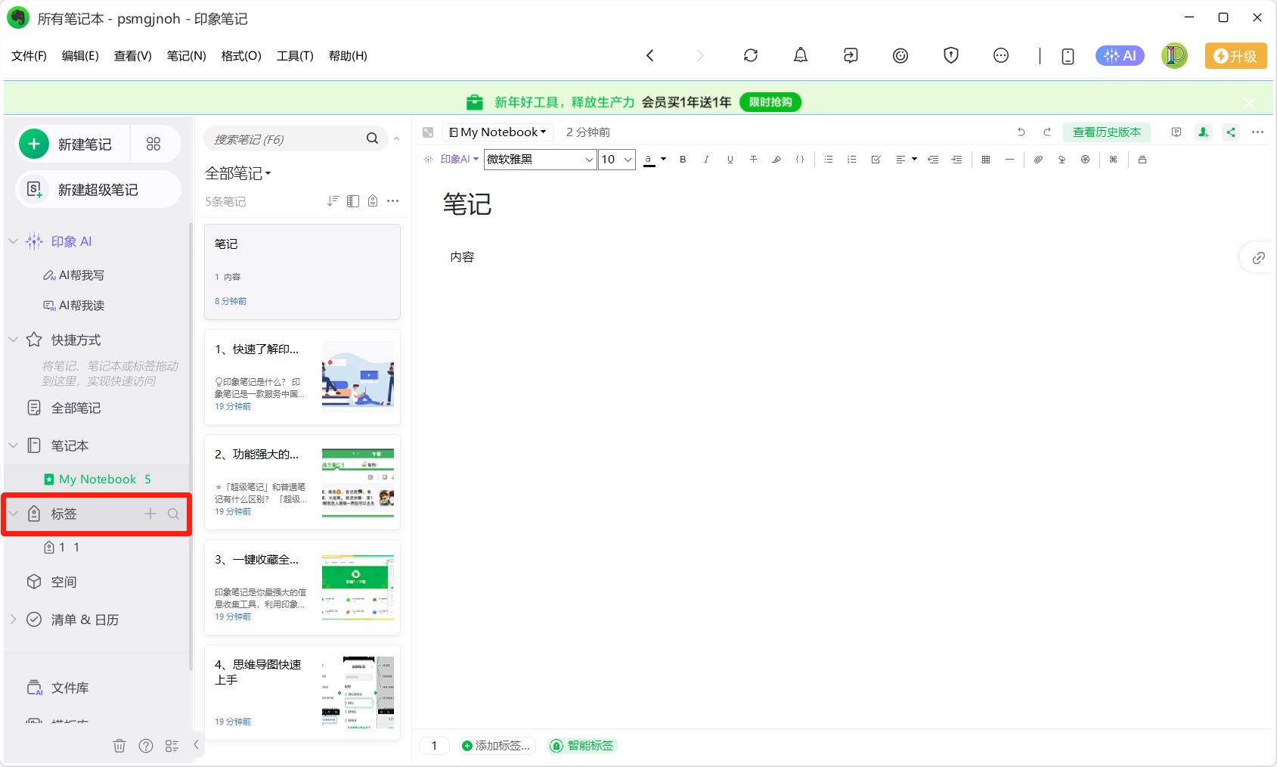Open the 工具(T) menu
This screenshot has height=767, width=1277.
pyautogui.click(x=294, y=56)
